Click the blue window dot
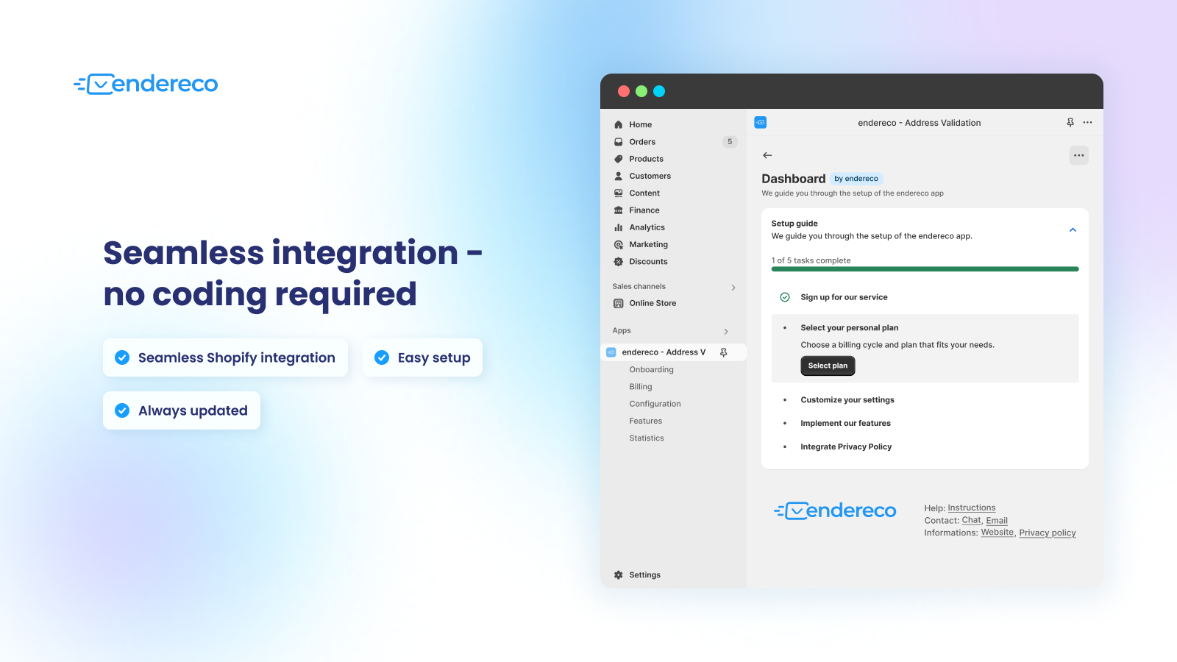The width and height of the screenshot is (1177, 662). [659, 91]
